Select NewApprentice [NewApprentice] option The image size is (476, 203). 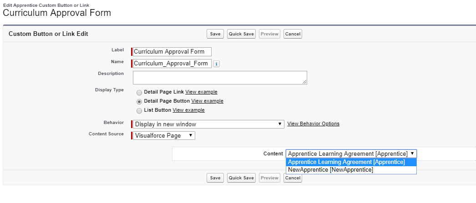coord(330,170)
